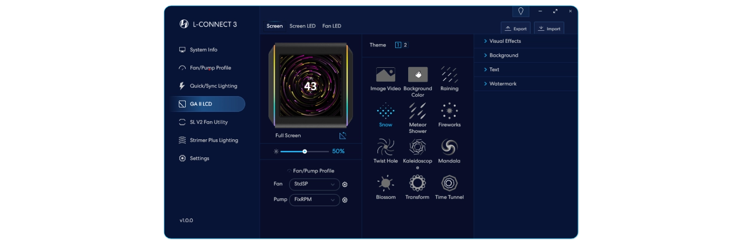This screenshot has width=743, height=247.
Task: Switch to the Screen LED tab
Action: point(302,26)
